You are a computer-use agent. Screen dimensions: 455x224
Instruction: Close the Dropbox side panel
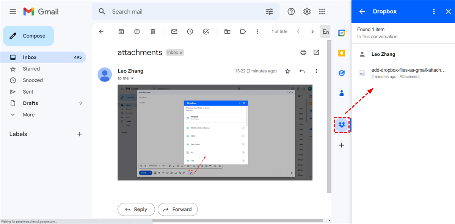(x=448, y=11)
